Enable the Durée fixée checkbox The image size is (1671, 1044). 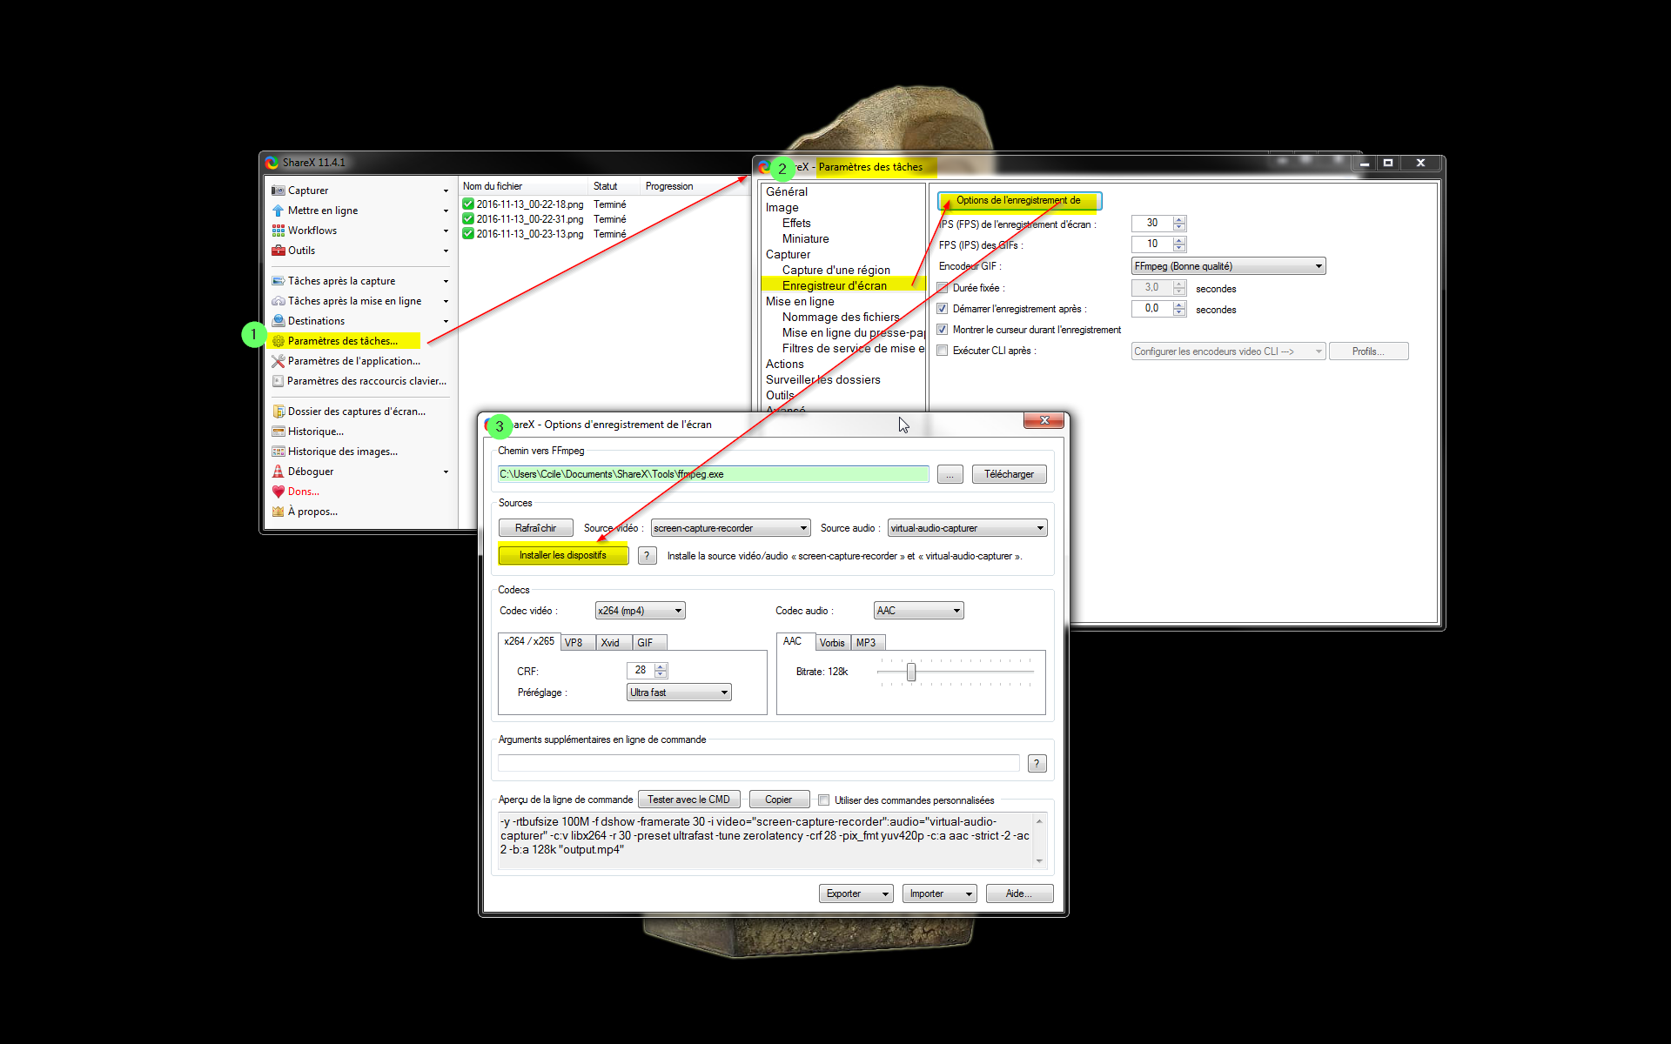point(942,288)
